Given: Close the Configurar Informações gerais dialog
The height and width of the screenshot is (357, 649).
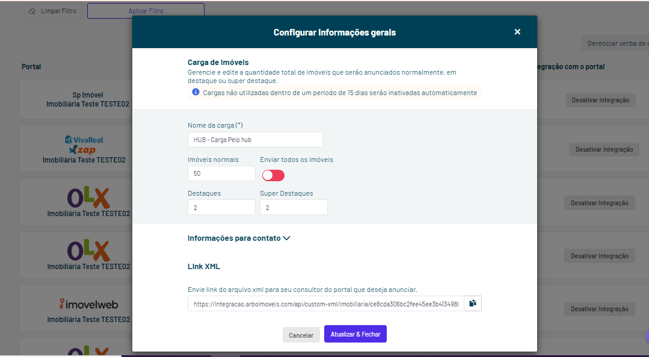Looking at the screenshot, I should pyautogui.click(x=517, y=32).
